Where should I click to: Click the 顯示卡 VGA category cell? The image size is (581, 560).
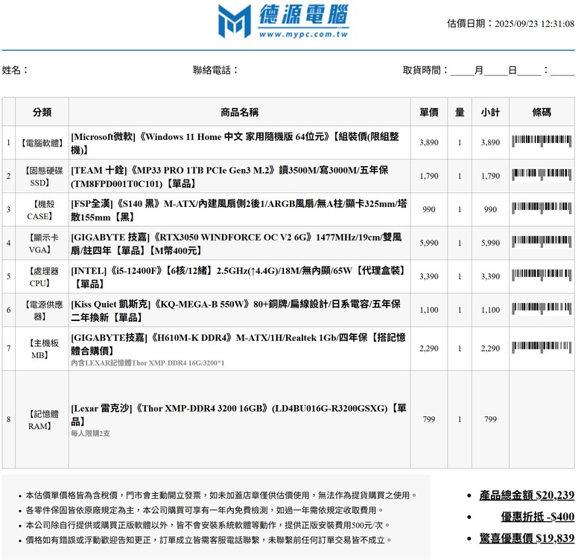tap(42, 244)
